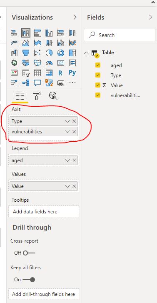Select Line and stacked column chart
The image size is (157, 303).
click(x=49, y=43)
